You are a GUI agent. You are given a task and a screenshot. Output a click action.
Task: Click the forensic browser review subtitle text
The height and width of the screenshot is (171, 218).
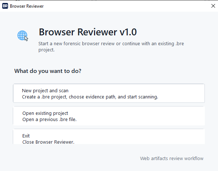(111, 47)
